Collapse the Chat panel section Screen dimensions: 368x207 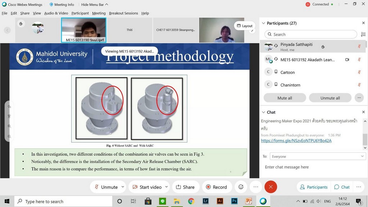click(x=263, y=112)
